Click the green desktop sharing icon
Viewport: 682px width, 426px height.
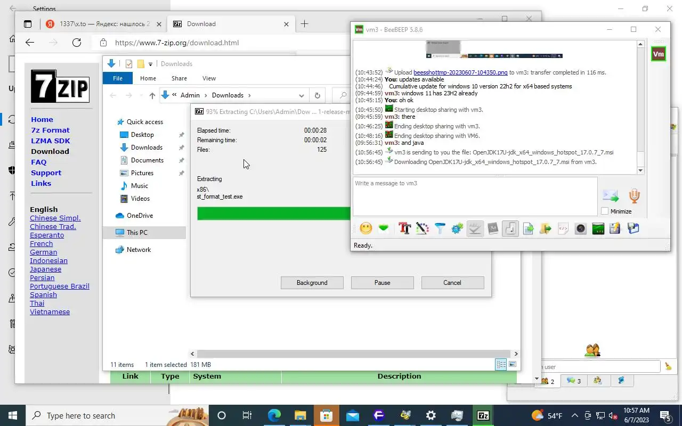click(598, 228)
